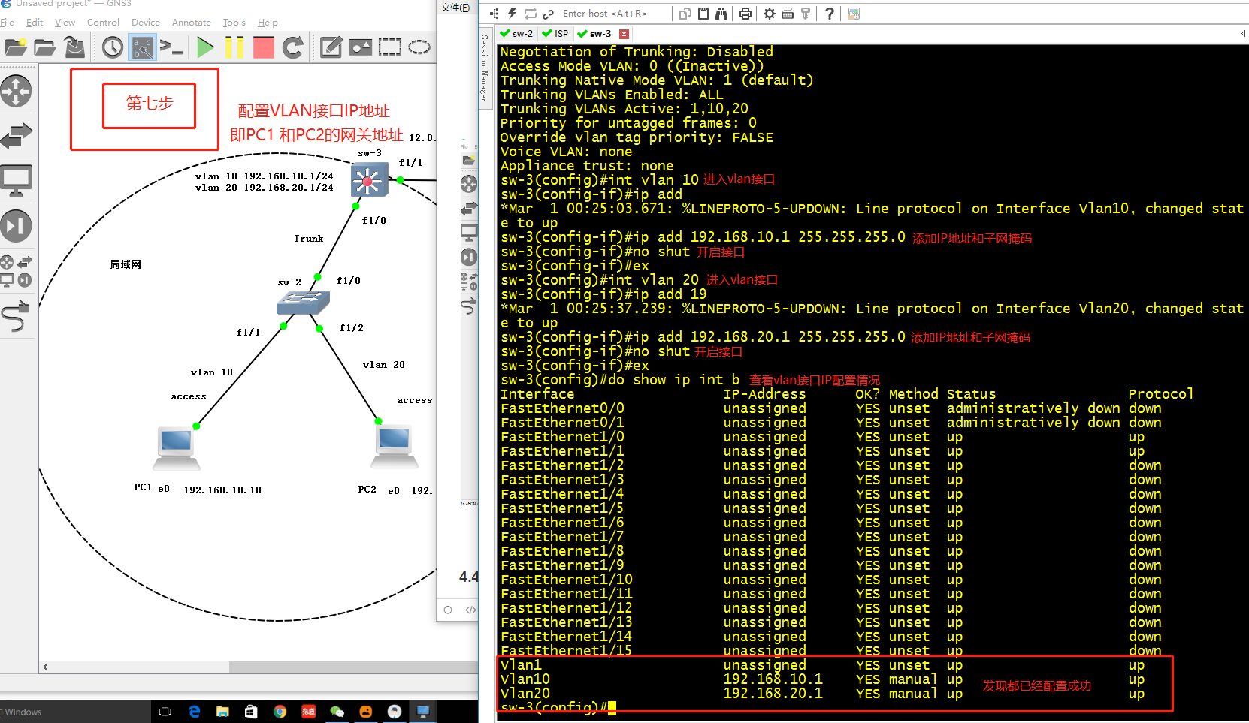Screen dimensions: 1249x723
Task: Browse security devices in GNS3 sidebar
Action: (x=16, y=226)
